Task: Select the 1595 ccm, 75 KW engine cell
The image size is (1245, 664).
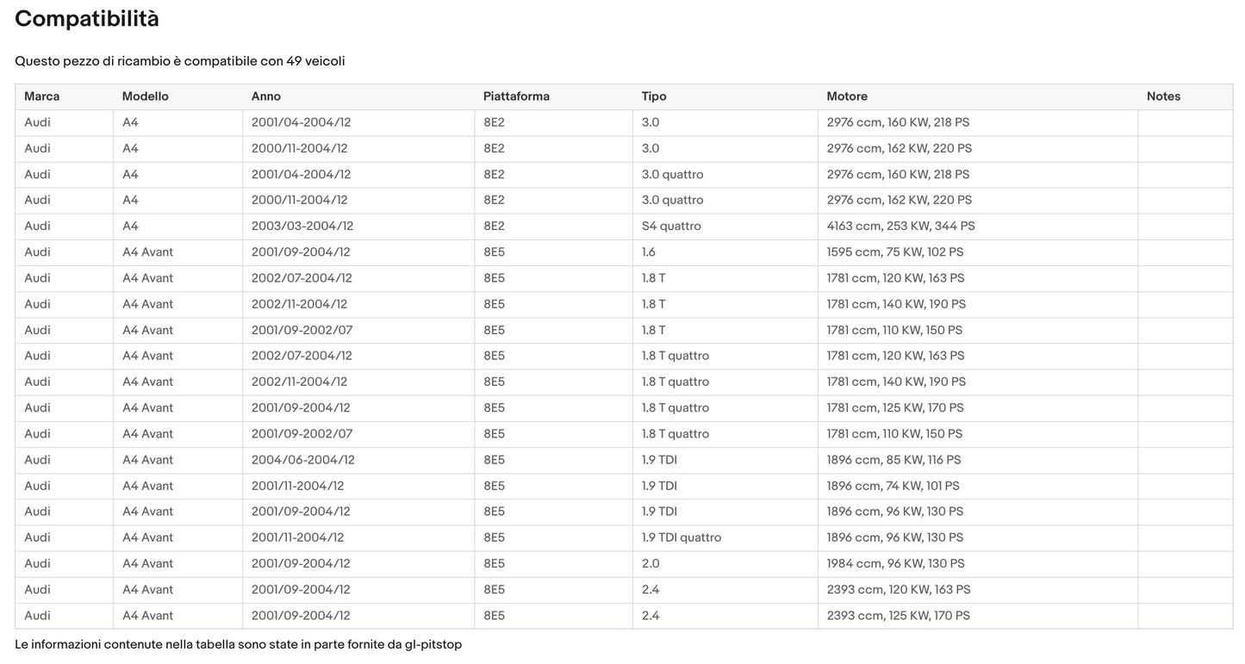Action: tap(978, 252)
